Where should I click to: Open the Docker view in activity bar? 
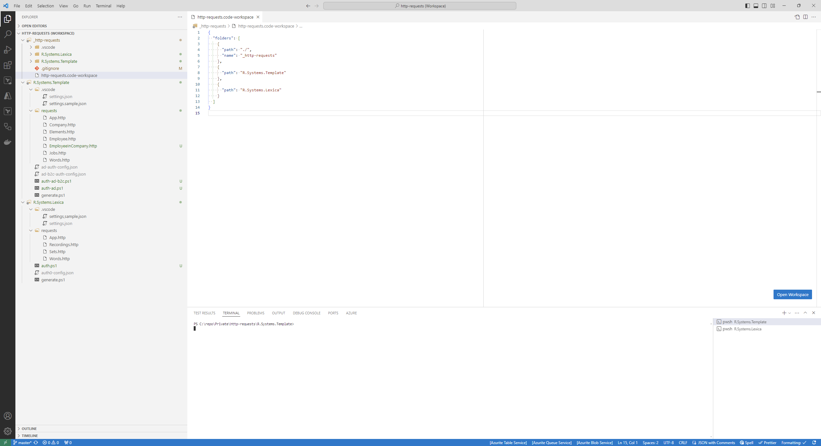click(x=8, y=142)
